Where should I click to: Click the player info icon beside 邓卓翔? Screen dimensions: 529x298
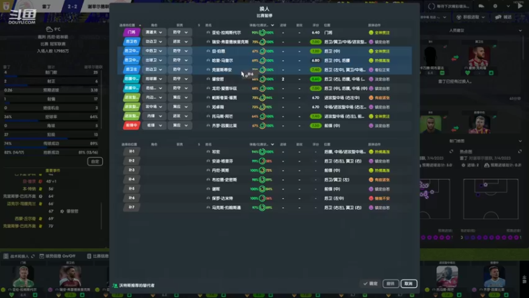tap(208, 107)
